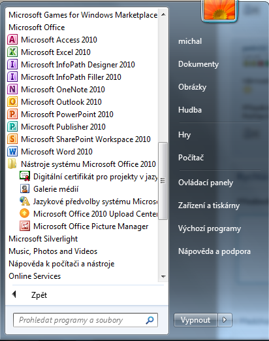
Task: Launch Microsoft PowerPoint 2010 icon
Action: 12,115
